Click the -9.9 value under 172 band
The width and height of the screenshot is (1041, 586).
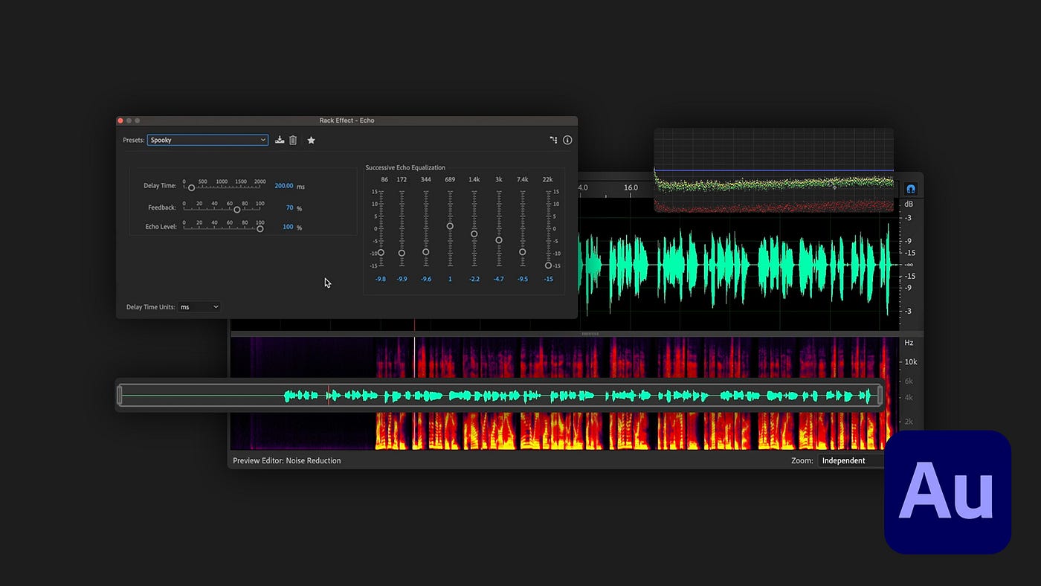(402, 279)
